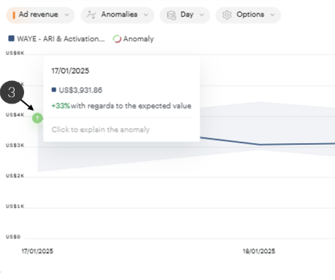Toggle the WAYE - ARI & Activation legend series
Viewport: 335px width, 280px height.
coord(56,39)
